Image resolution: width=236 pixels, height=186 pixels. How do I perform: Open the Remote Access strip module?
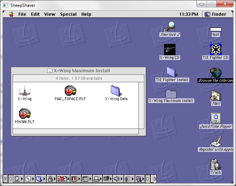click(108, 179)
